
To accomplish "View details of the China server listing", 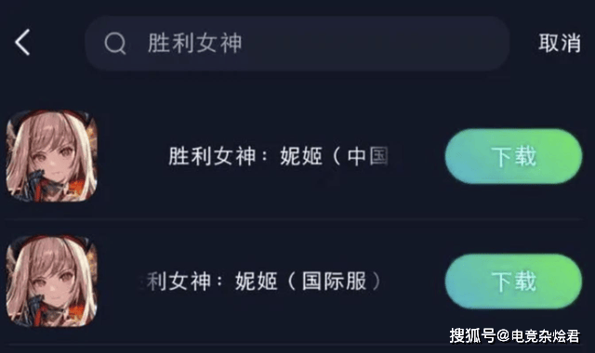I will (278, 156).
